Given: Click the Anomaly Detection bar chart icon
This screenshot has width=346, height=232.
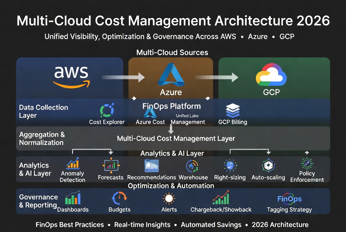Looking at the screenshot, I should tap(73, 163).
